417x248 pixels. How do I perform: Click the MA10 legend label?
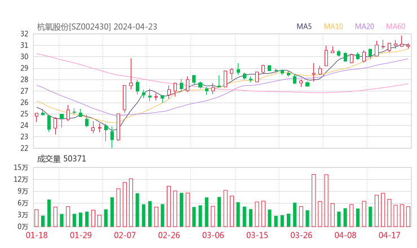333,26
